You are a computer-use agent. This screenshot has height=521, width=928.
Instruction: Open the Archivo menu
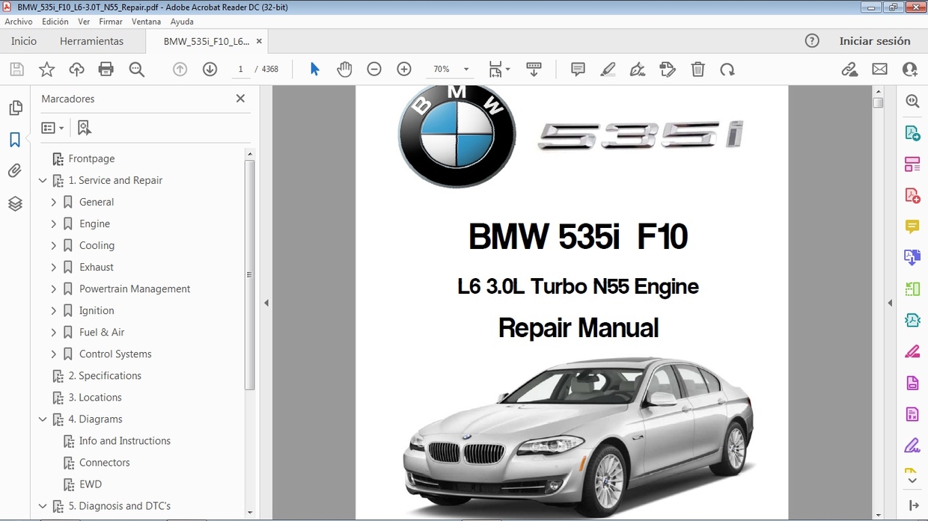coord(18,21)
